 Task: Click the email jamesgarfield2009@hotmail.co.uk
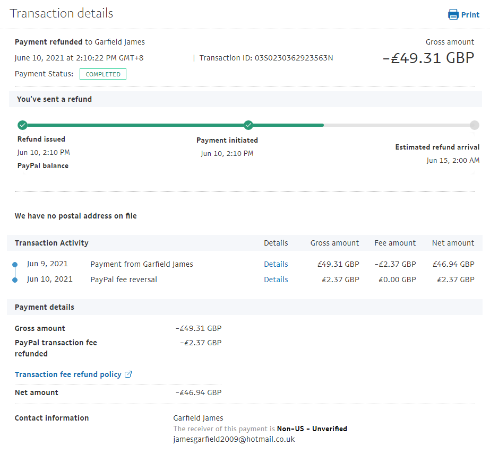tap(234, 439)
